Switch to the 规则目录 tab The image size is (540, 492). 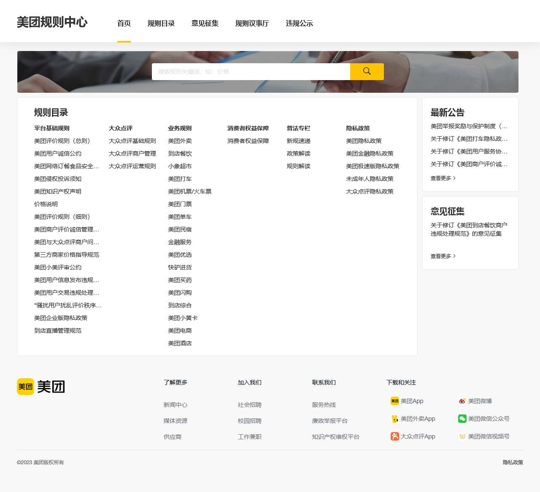(x=161, y=23)
